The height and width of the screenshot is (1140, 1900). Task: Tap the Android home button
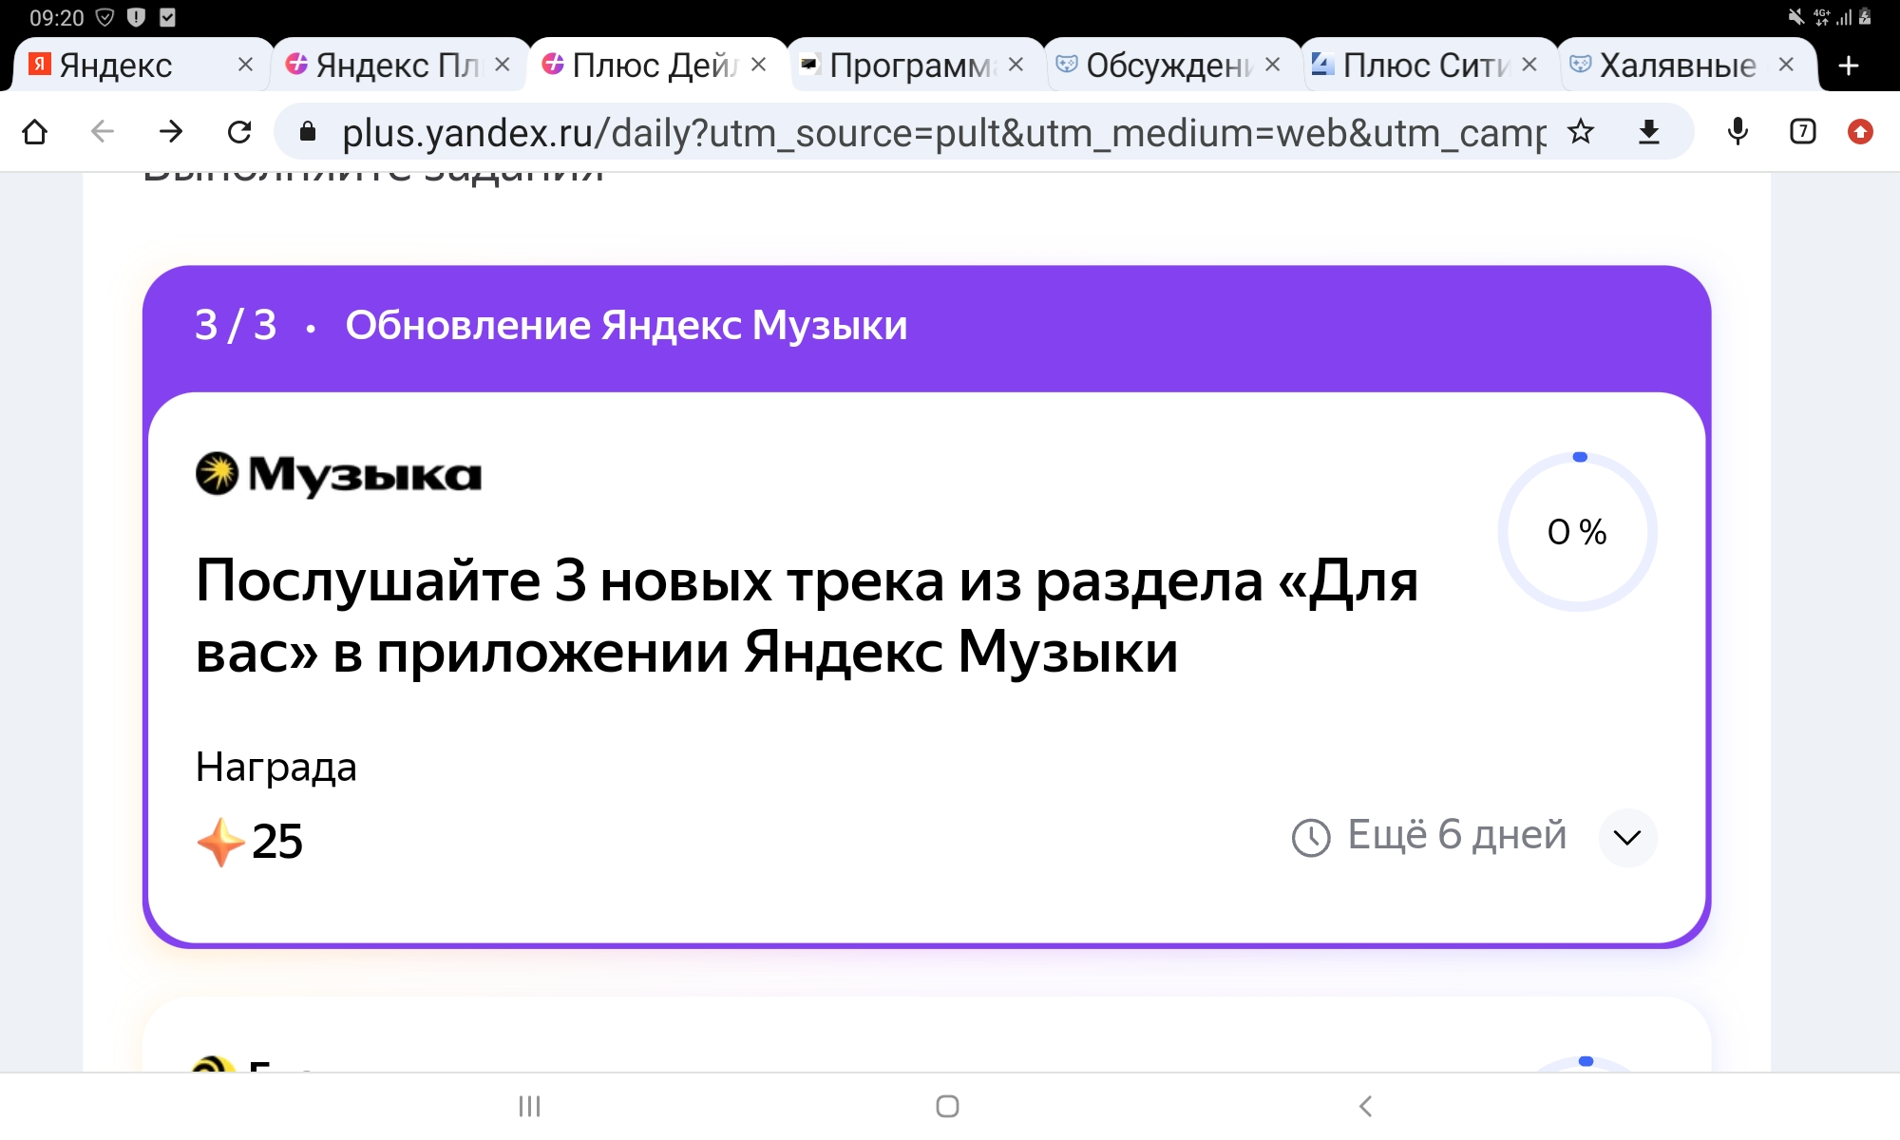947,1106
